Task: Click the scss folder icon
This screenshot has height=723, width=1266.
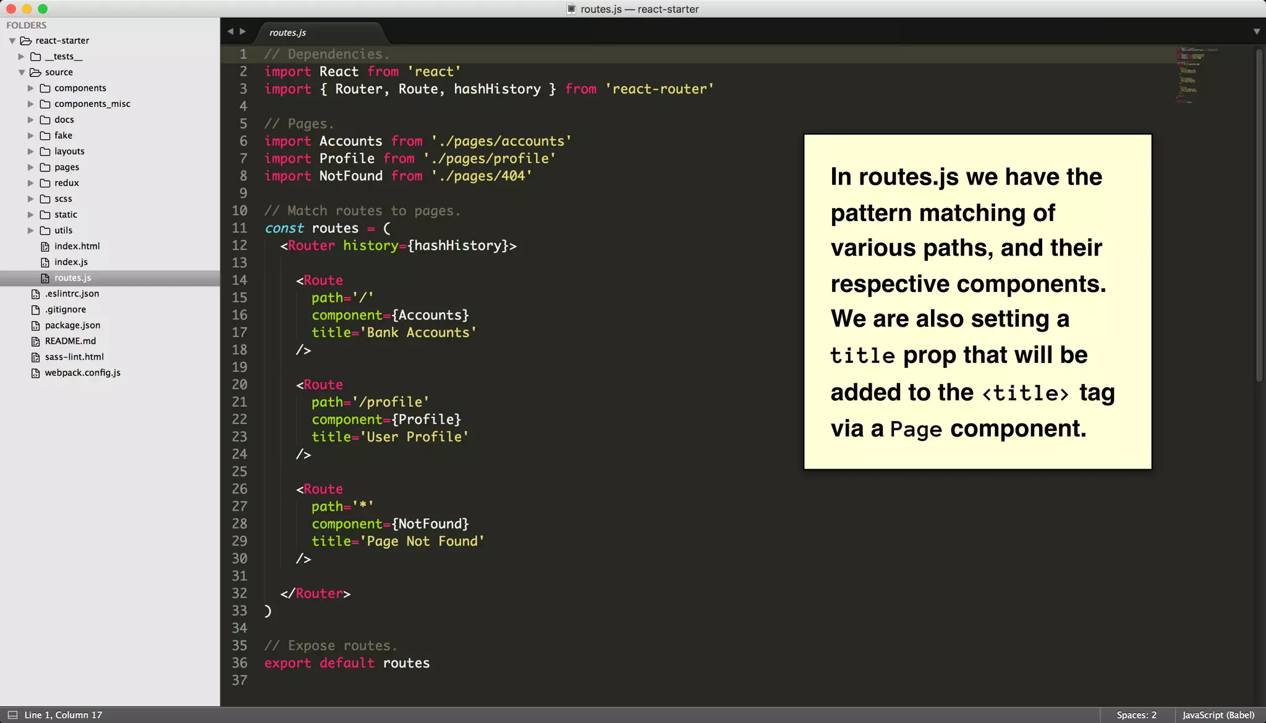Action: (45, 199)
